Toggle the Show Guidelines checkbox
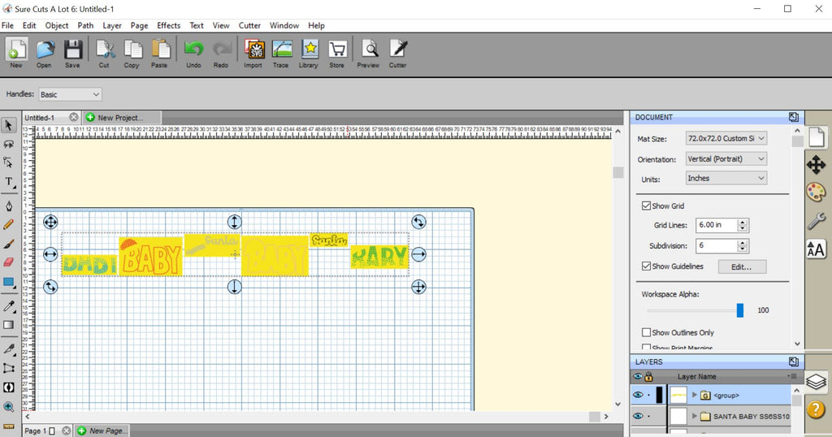Screen dimensions: 832x437 646,266
